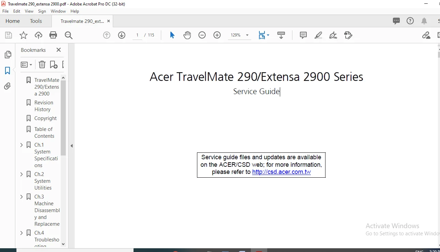Click the bookmarks panel vertical scrollbar
This screenshot has width=440, height=252.
pyautogui.click(x=63, y=118)
